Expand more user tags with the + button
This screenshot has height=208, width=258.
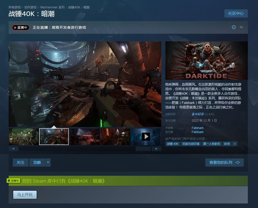[x=234, y=144]
